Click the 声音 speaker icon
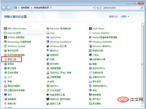The width and height of the screenshot is (146, 109). click(5, 81)
